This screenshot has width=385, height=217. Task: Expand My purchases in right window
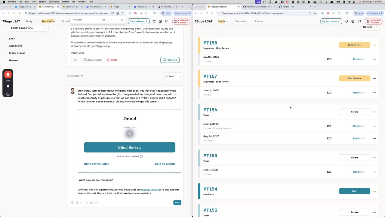point(331,21)
